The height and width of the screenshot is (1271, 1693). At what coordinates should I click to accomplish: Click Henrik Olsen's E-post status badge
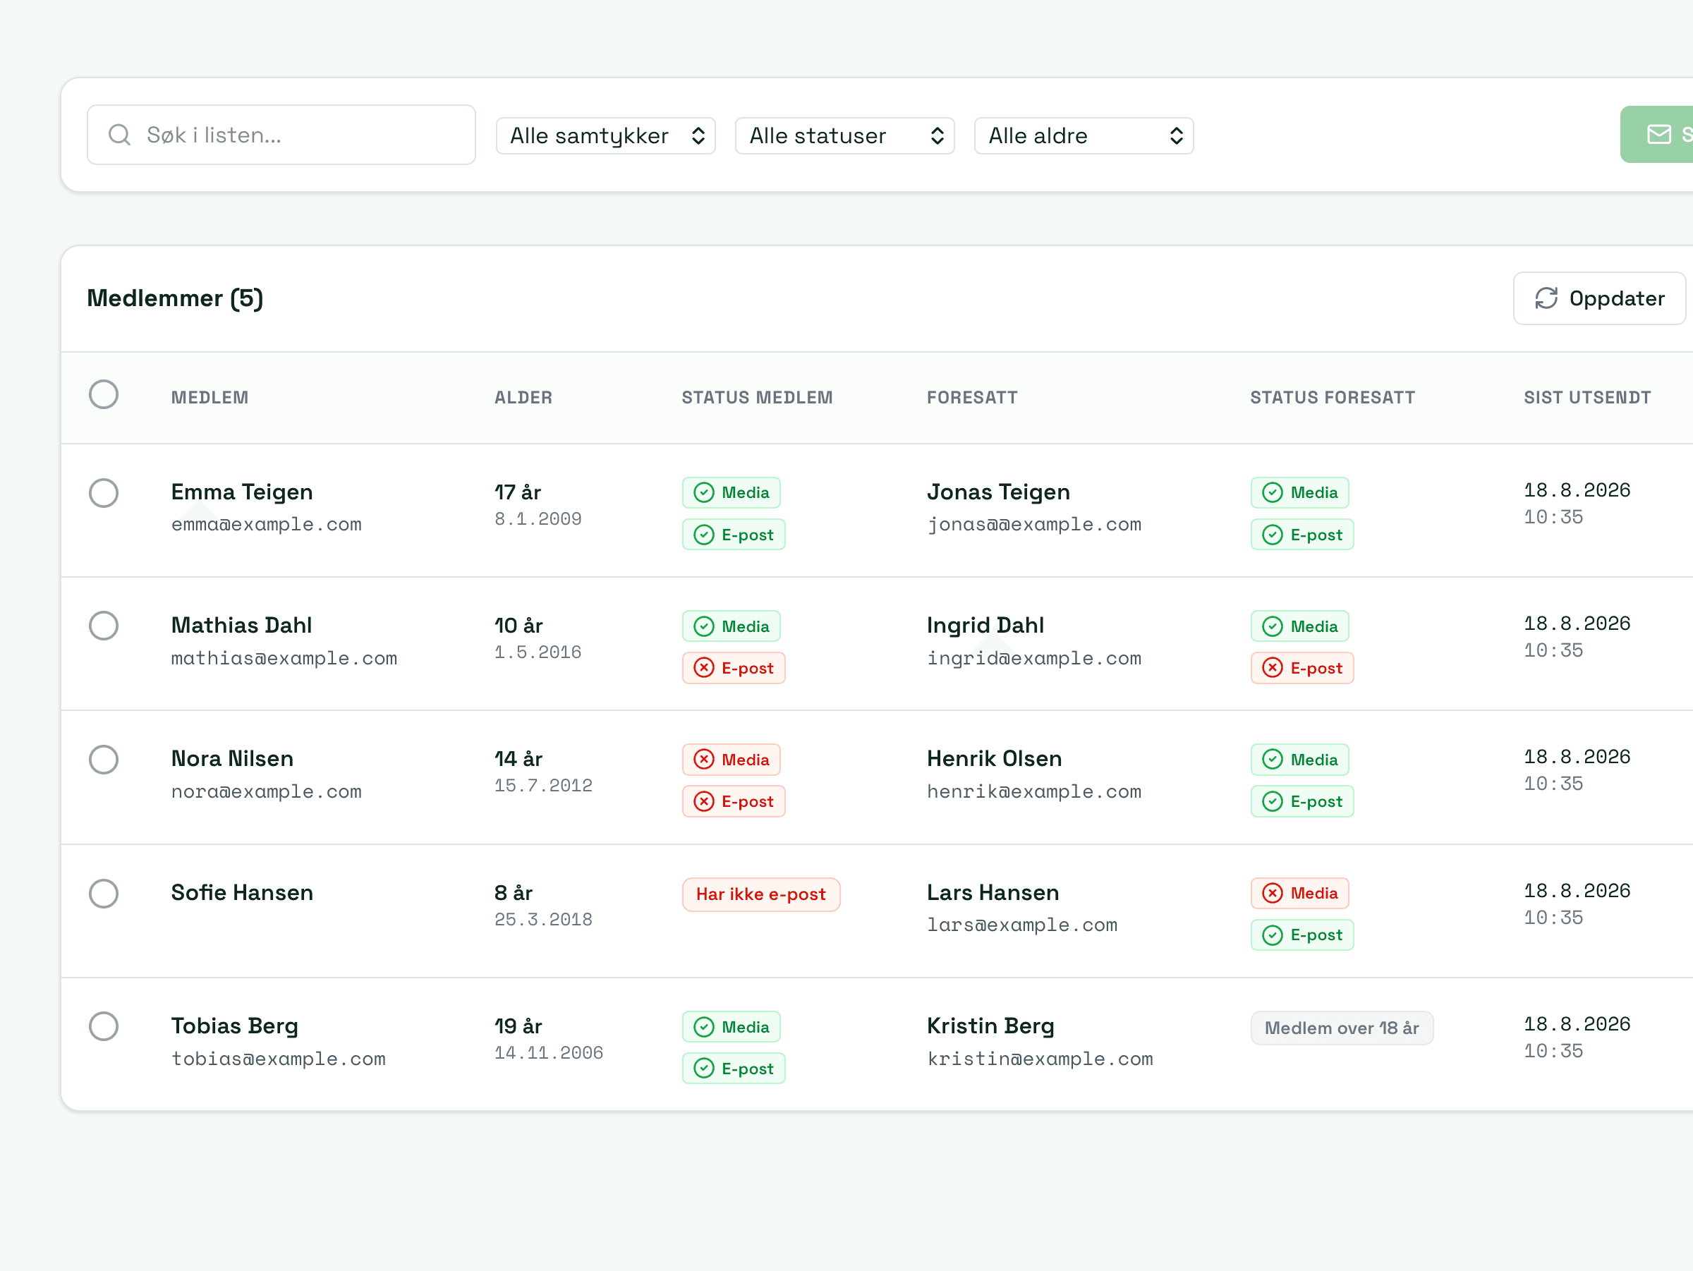(x=1302, y=801)
